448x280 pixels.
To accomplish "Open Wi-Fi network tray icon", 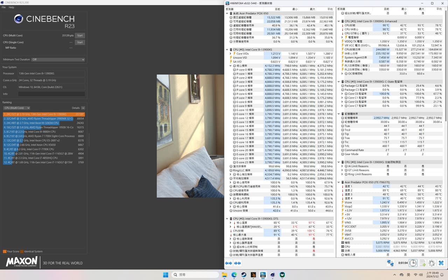I will coord(415,275).
